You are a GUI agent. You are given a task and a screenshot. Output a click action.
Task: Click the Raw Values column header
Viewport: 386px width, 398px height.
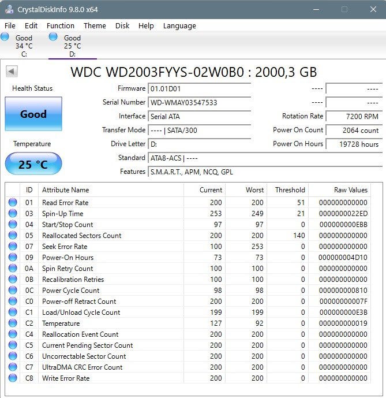coord(340,190)
